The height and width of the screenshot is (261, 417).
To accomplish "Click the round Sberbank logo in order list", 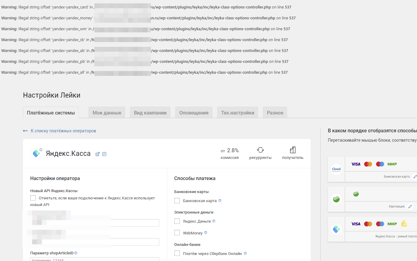I will [336, 199].
